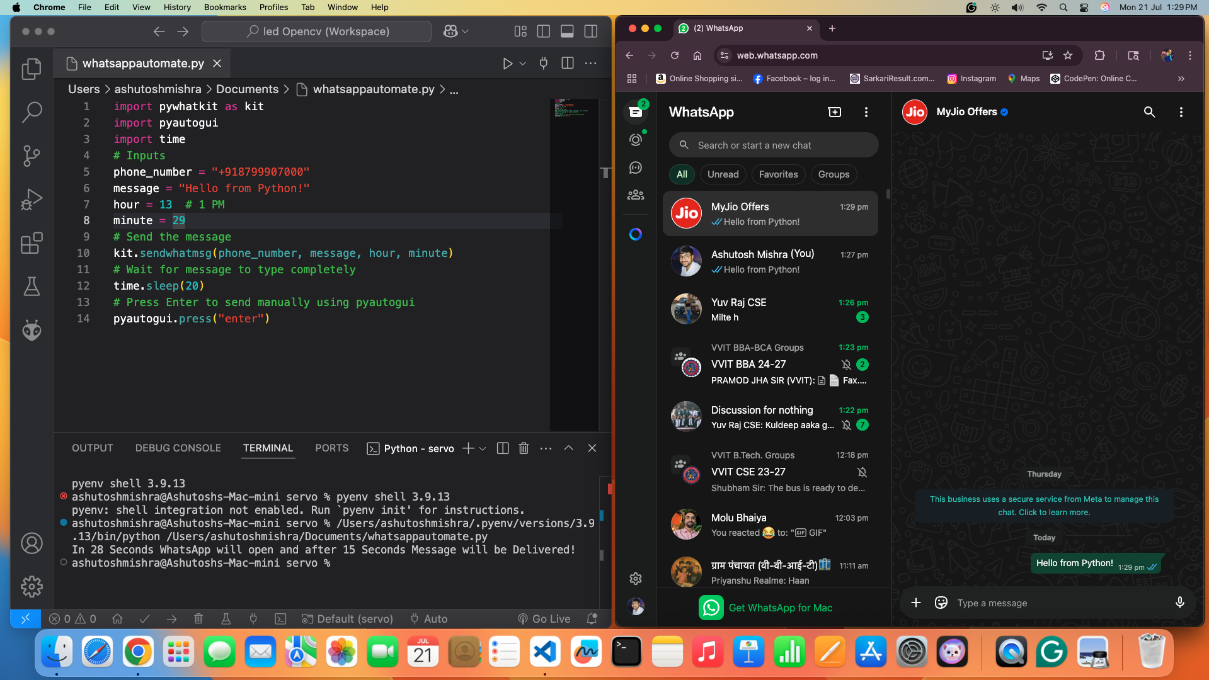Viewport: 1209px width, 680px height.
Task: Switch to the DEBUG CONSOLE tab
Action: pyautogui.click(x=178, y=448)
